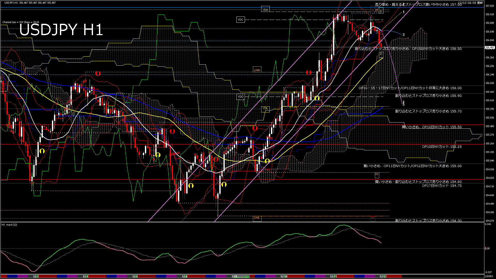
Task: Click the LWH label box
Action: [x=257, y=69]
